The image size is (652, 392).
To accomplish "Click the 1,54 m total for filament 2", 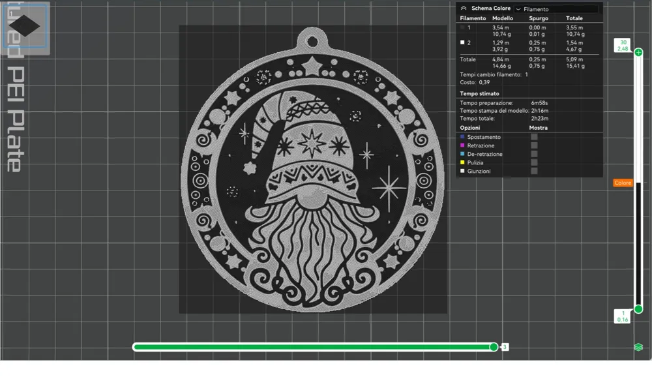I will (x=574, y=42).
